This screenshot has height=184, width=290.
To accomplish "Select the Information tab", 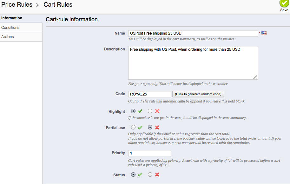I will pyautogui.click(x=12, y=18).
